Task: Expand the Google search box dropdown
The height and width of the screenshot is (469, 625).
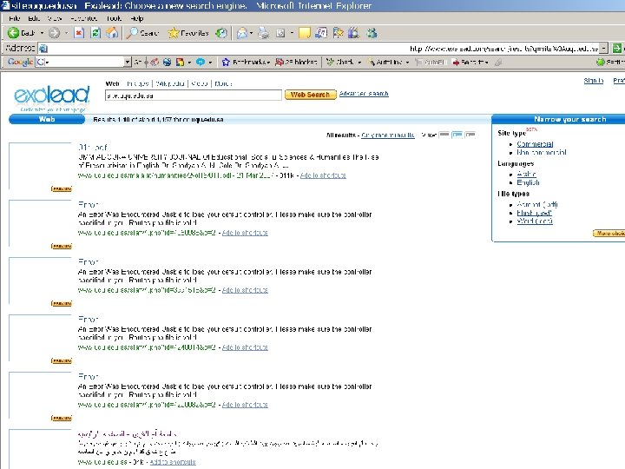Action: tap(127, 62)
